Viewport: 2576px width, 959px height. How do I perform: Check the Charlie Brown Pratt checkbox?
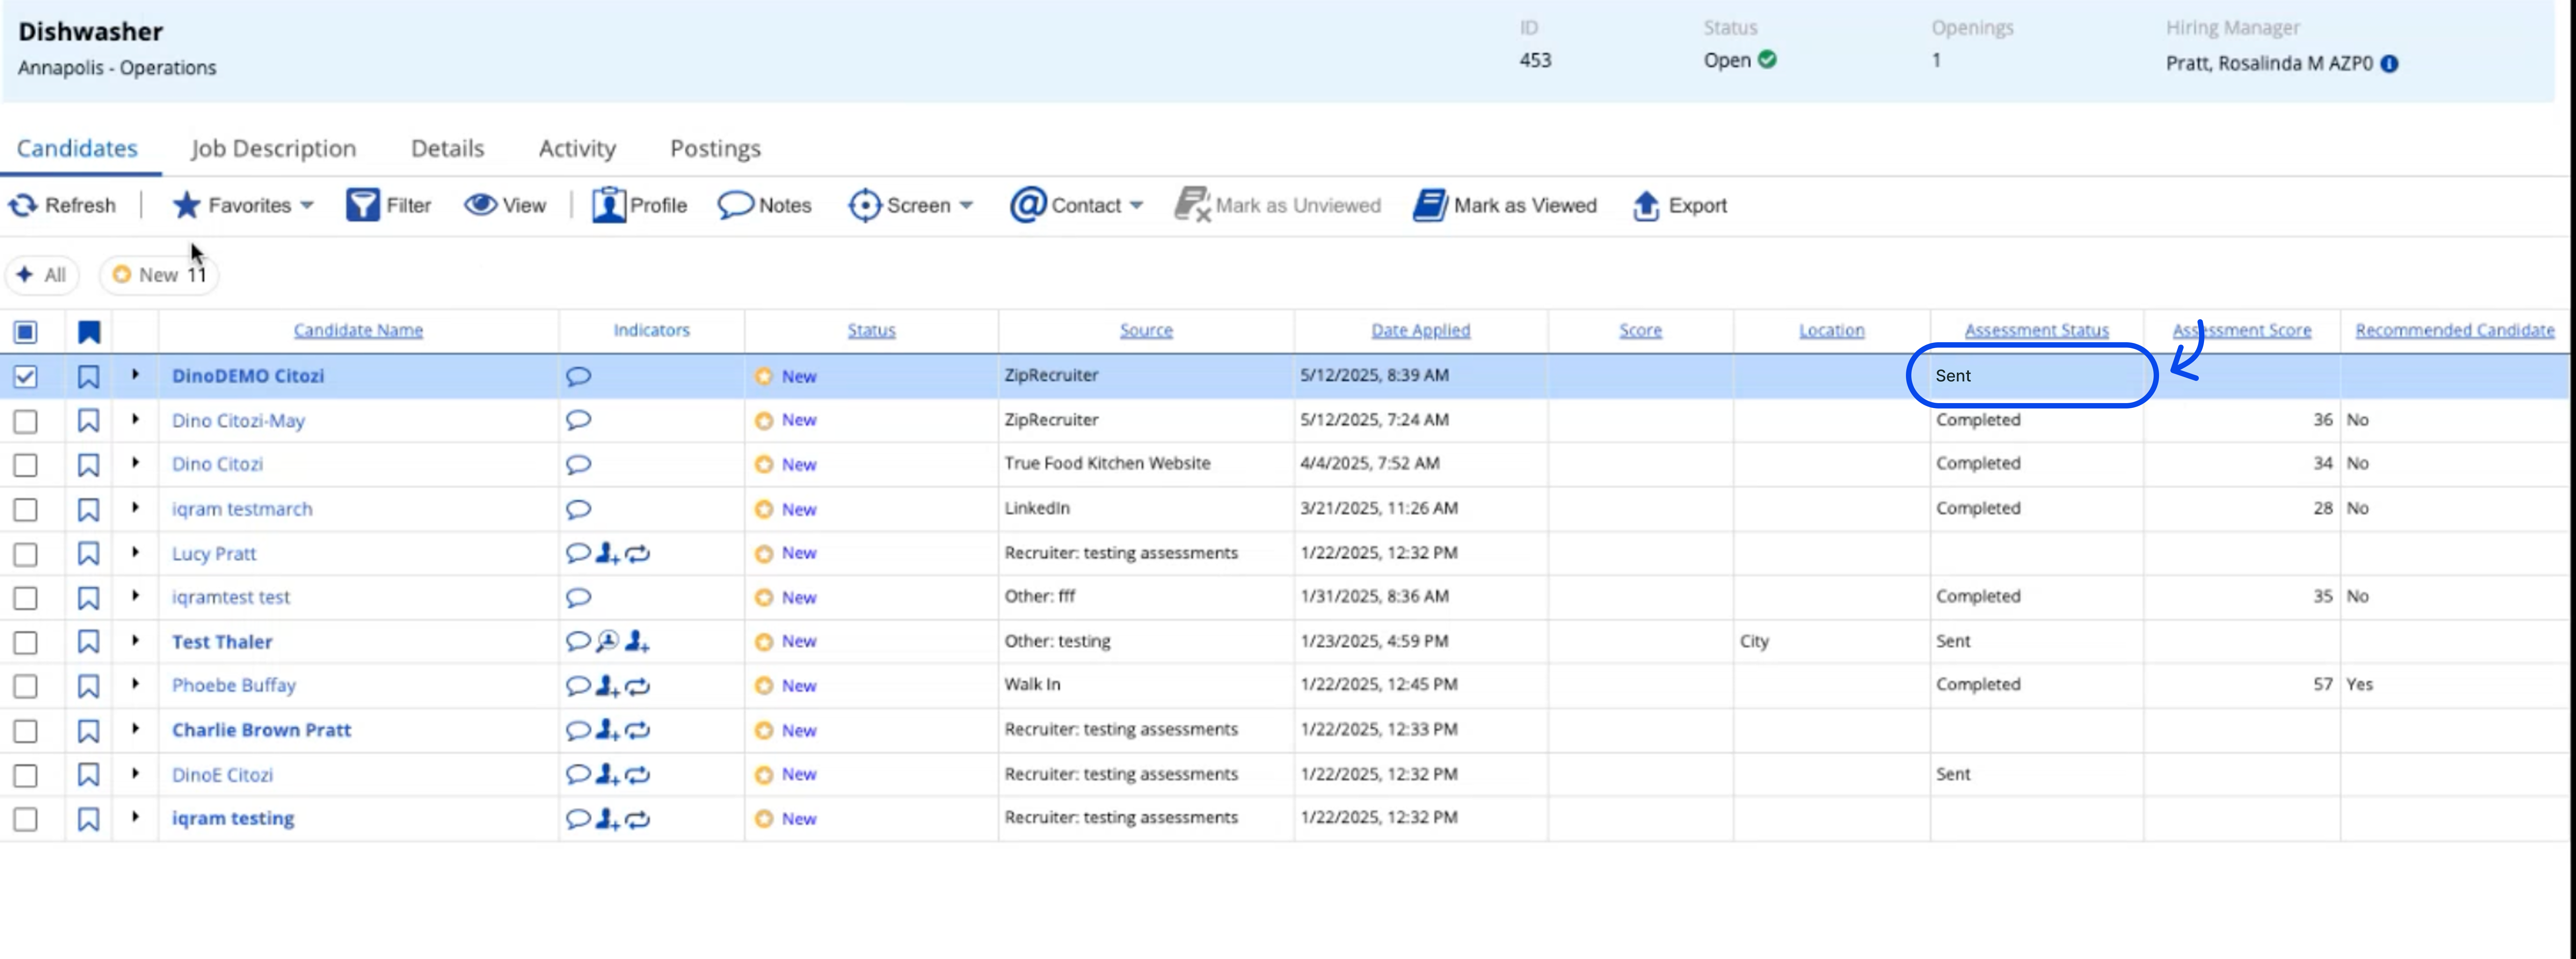tap(25, 731)
